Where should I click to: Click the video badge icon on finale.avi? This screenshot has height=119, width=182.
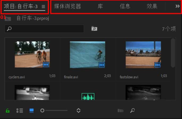tap(102, 65)
